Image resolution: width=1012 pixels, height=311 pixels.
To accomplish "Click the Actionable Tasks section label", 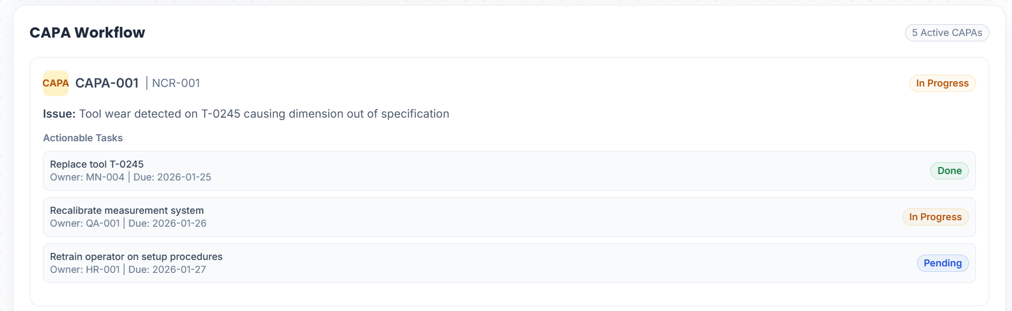I will (x=83, y=138).
